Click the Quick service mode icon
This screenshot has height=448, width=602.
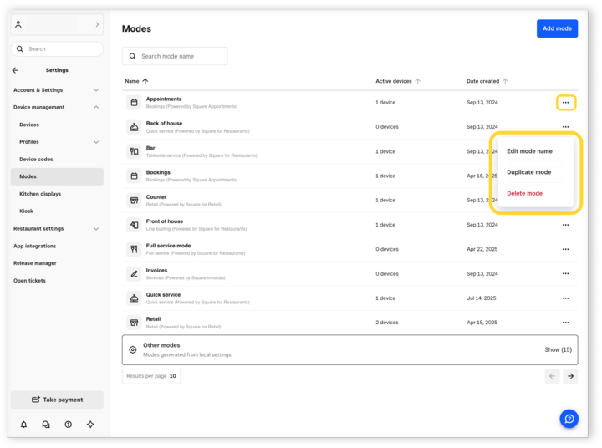pyautogui.click(x=134, y=298)
